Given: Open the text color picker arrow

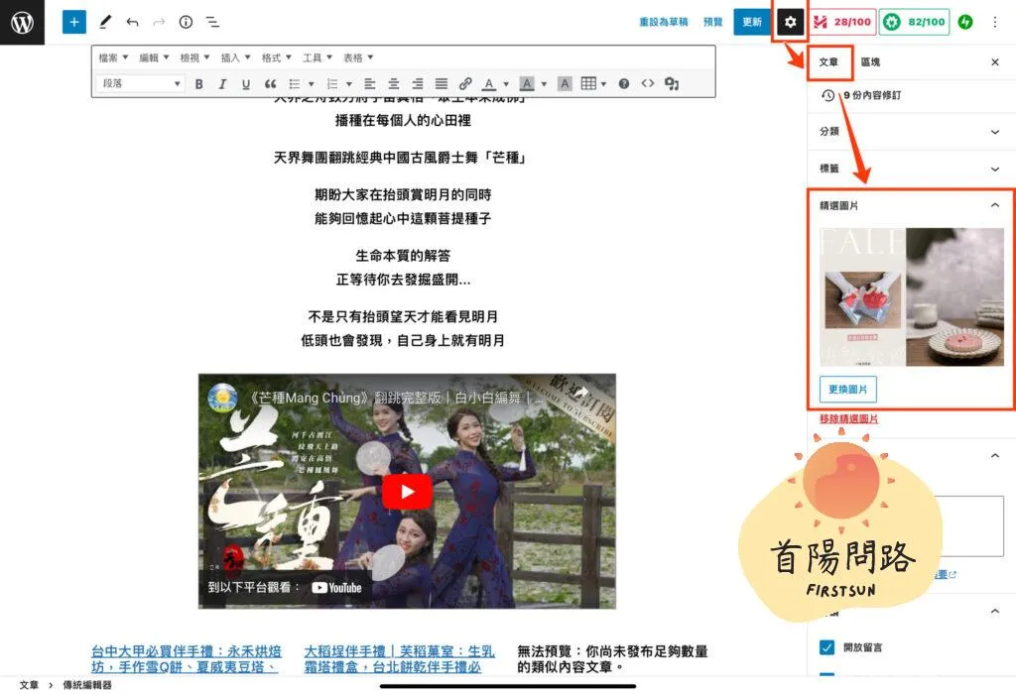Looking at the screenshot, I should [506, 84].
